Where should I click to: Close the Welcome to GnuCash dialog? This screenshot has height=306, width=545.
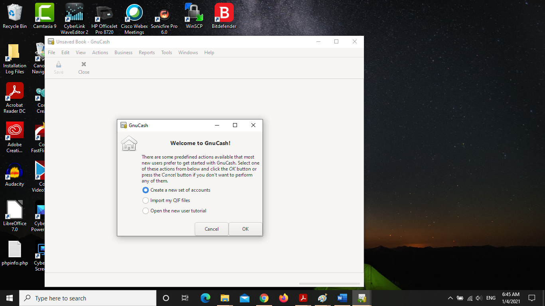(x=253, y=125)
